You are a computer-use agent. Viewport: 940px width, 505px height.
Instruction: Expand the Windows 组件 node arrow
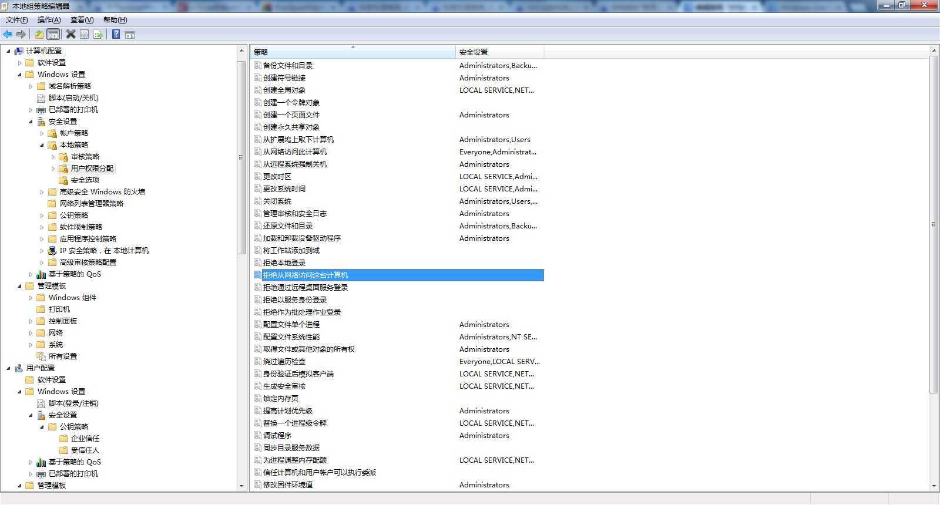(31, 298)
